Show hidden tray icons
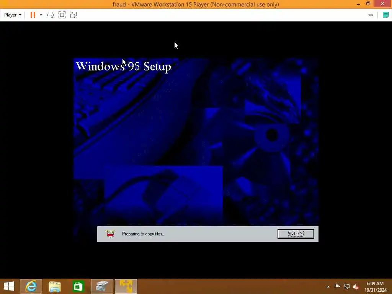The width and height of the screenshot is (392, 294). click(328, 287)
